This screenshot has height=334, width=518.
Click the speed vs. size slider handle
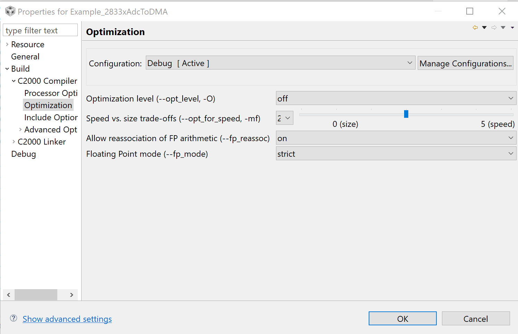(x=406, y=114)
